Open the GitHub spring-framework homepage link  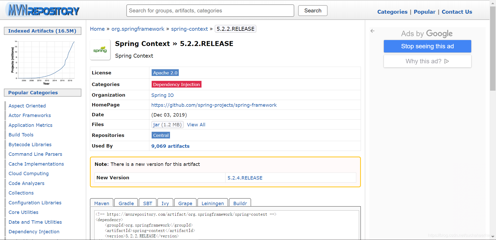[x=214, y=105]
